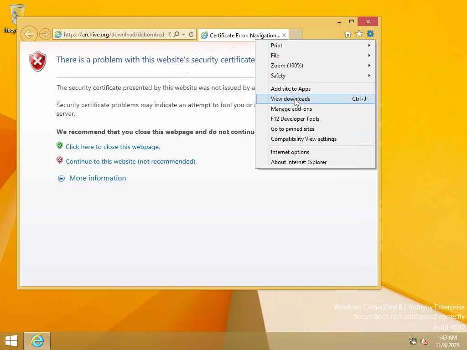Close the Internet Explorer window
This screenshot has width=467, height=350.
coord(368,22)
